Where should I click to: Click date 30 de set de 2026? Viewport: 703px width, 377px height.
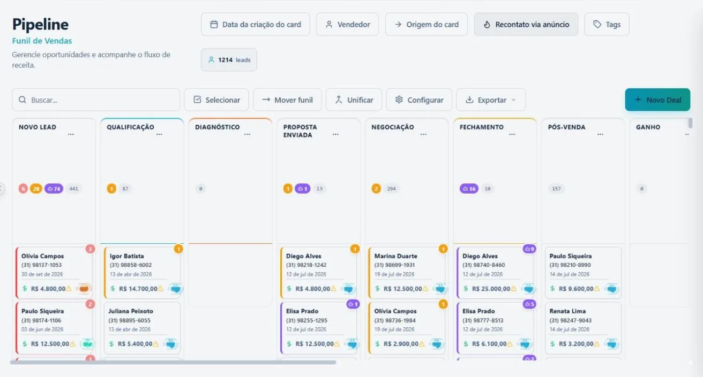[41, 274]
